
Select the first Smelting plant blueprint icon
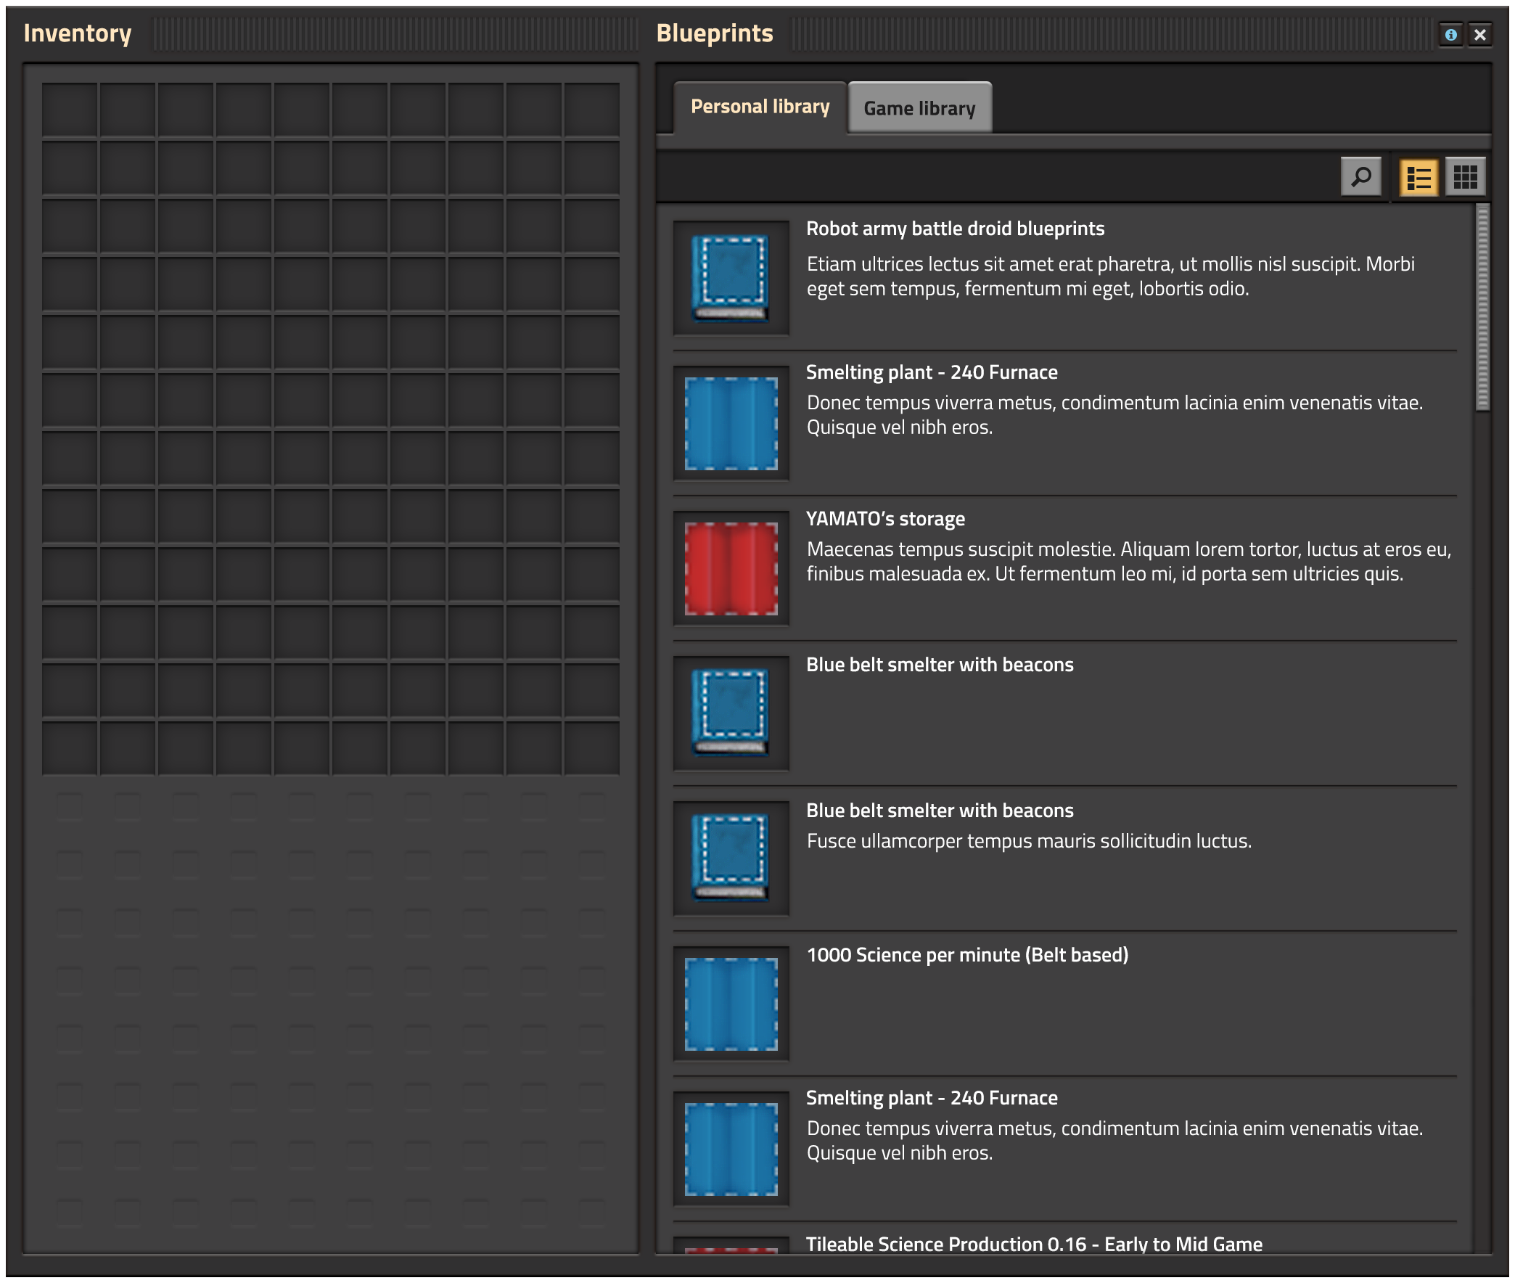(730, 423)
